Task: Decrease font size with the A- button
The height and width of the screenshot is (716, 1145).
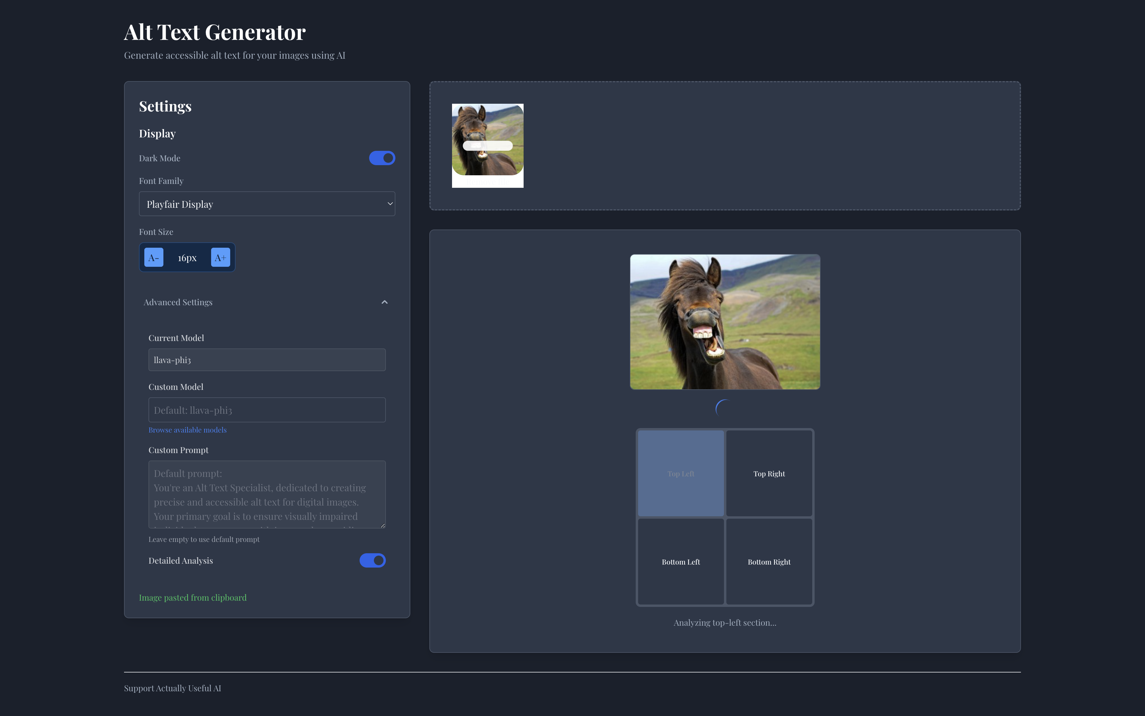Action: [154, 257]
